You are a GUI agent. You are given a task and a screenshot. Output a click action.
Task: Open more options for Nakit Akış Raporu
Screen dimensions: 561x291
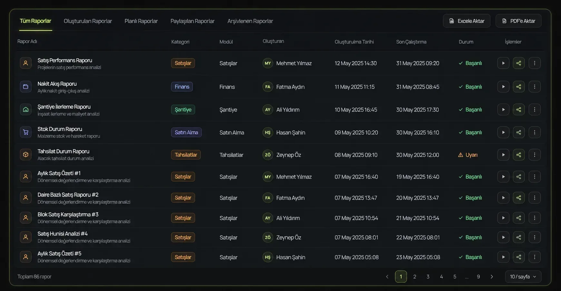534,87
